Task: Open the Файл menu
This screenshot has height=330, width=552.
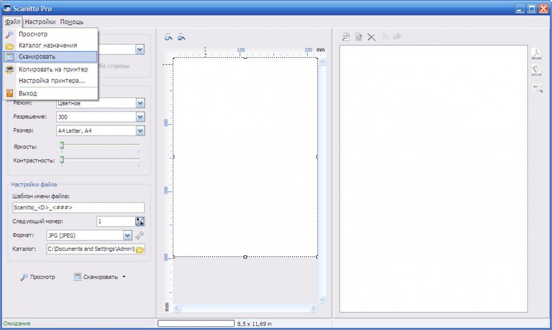Action: pos(12,22)
